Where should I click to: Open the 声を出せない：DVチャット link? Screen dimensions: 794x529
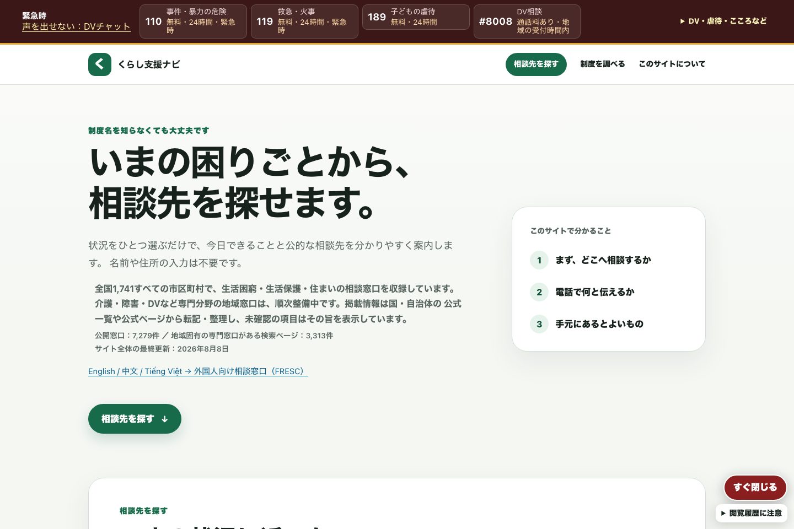coord(76,26)
